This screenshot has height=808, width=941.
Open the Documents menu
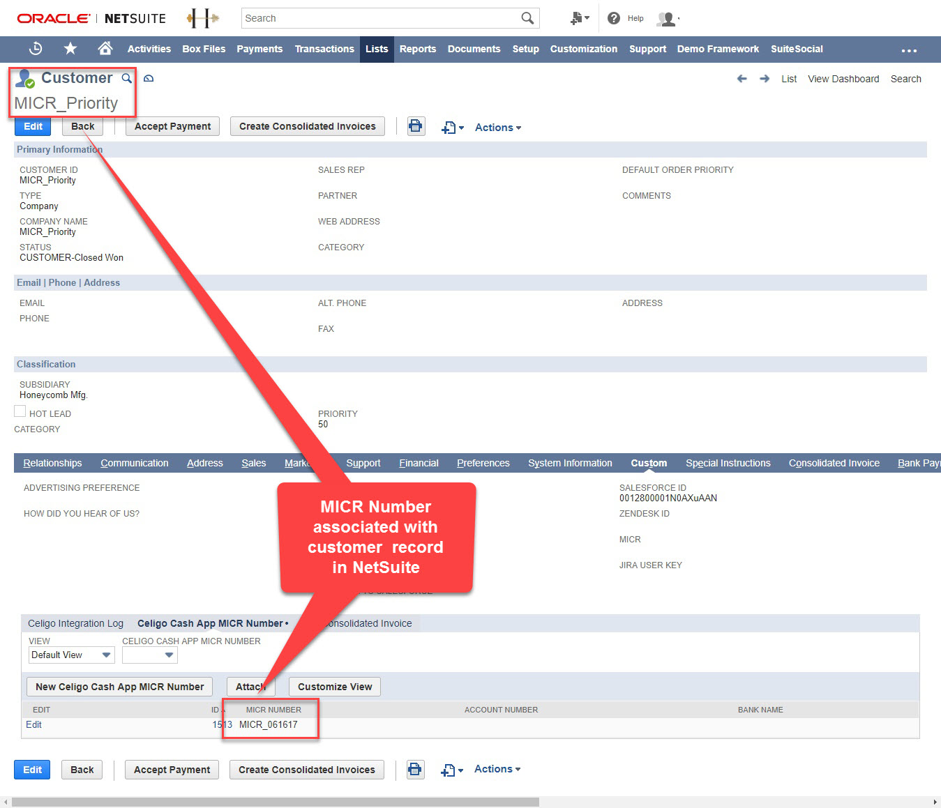click(x=474, y=49)
